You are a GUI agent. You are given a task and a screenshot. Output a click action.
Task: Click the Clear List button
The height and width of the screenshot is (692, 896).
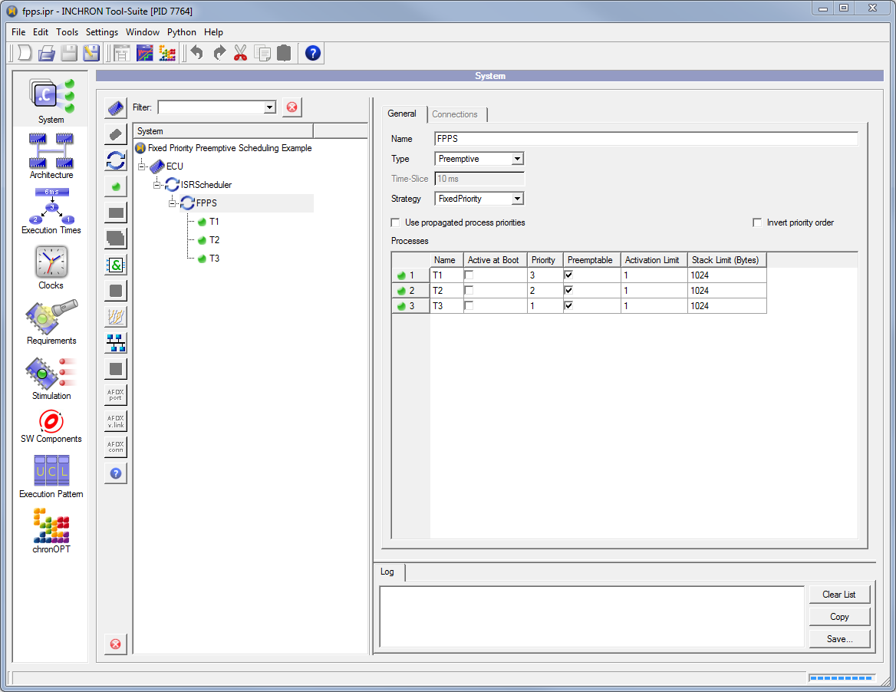(839, 595)
